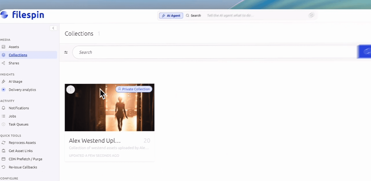Focus the Collections search field
Viewport: 371px width, 181px height.
pyautogui.click(x=214, y=52)
